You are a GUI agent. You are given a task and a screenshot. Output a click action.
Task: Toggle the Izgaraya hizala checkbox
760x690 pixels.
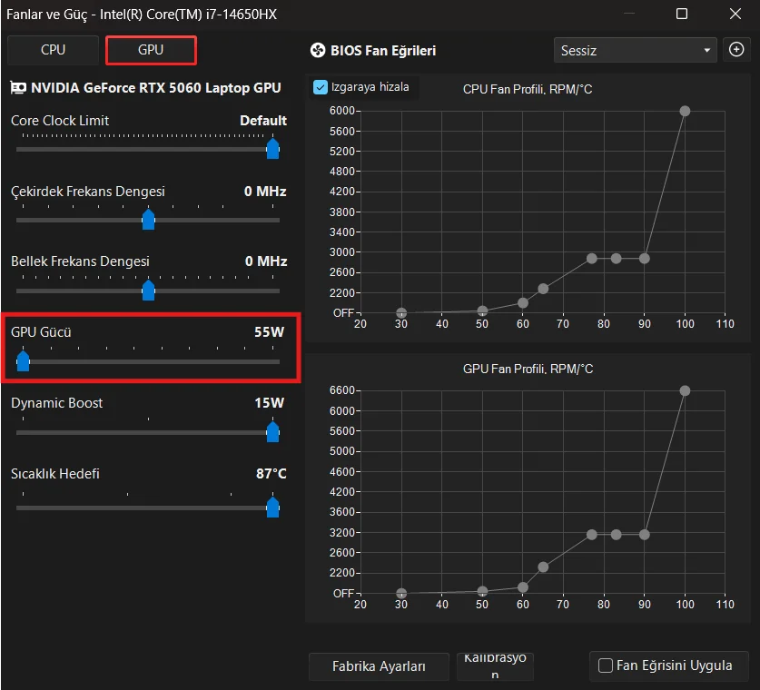[321, 87]
